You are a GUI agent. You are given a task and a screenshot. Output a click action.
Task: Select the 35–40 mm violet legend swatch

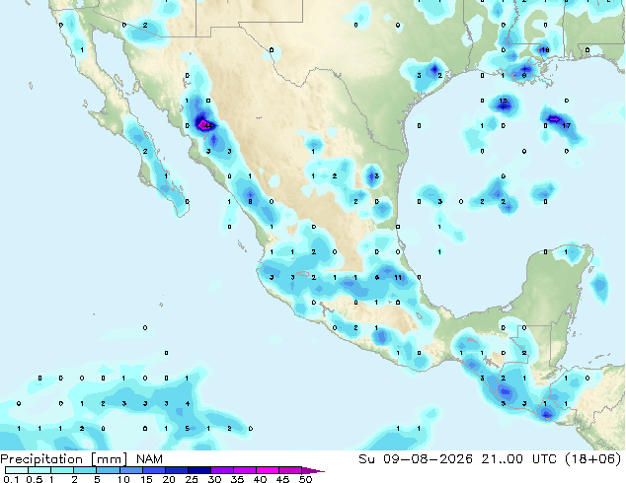244,470
